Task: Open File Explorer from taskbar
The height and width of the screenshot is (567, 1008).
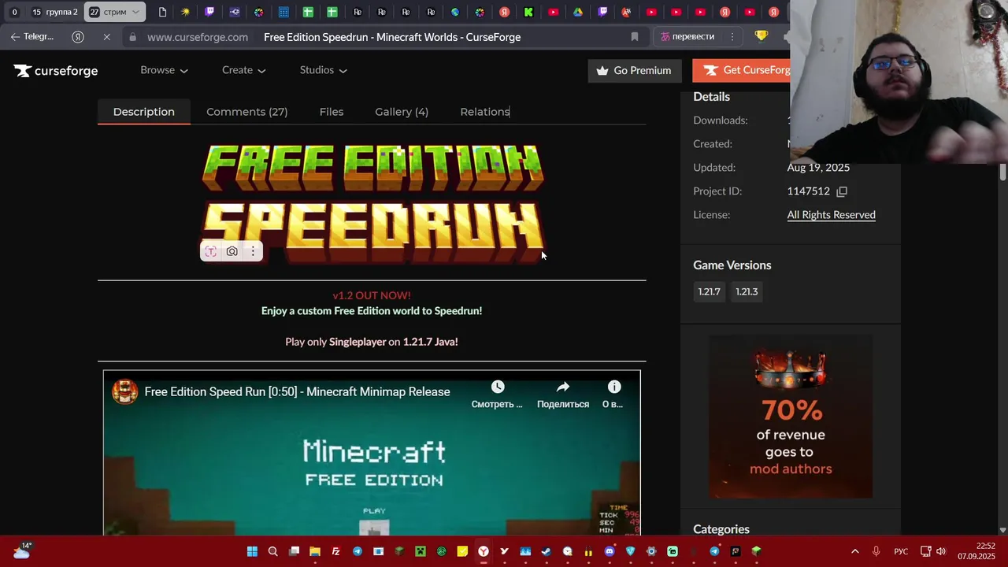Action: [x=315, y=551]
